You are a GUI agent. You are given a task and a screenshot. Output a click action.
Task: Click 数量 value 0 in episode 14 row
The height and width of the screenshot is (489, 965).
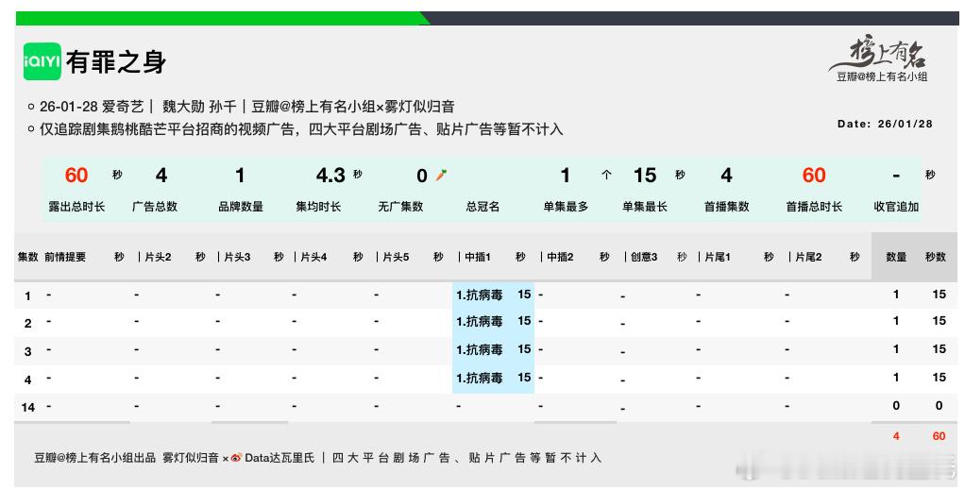pos(896,405)
